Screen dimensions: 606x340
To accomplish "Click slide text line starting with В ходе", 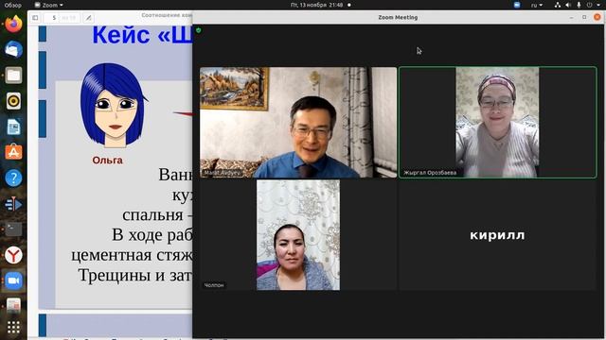I will (x=151, y=235).
